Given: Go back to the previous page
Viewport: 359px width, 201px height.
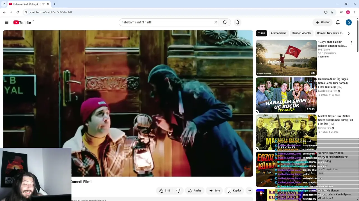Looking at the screenshot, I should coord(4,12).
